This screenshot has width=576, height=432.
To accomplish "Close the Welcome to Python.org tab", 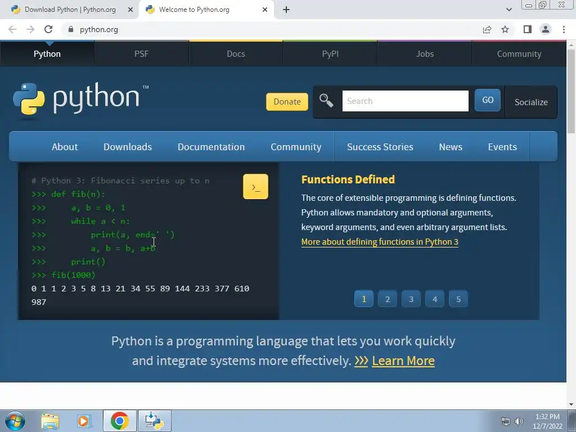I will (265, 10).
